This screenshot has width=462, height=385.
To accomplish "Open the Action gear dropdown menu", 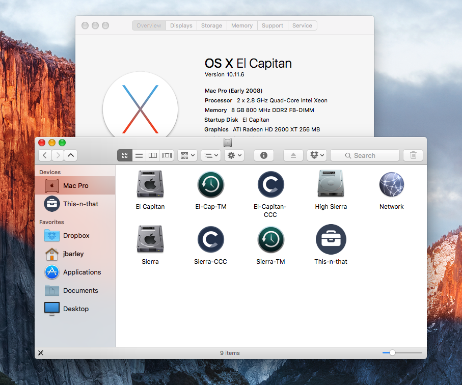I will [x=234, y=155].
